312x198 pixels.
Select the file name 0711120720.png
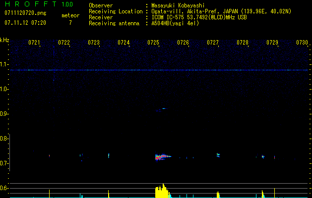(25, 13)
